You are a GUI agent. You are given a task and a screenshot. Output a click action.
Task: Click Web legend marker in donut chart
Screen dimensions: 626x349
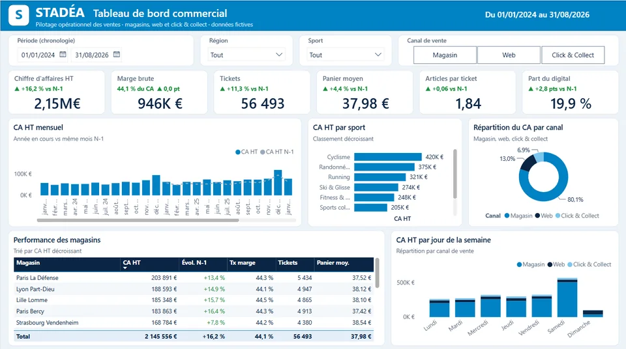[538, 216]
